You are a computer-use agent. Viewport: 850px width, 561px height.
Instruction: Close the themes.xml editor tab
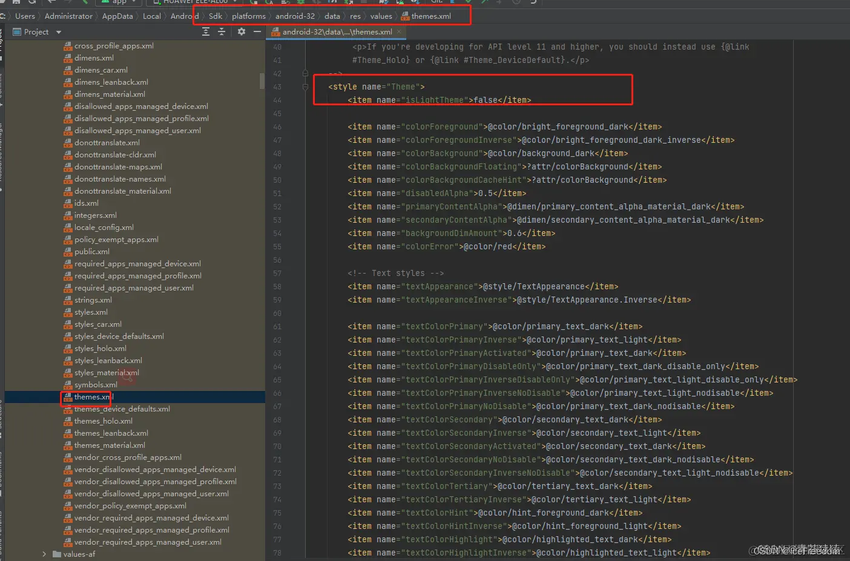tap(399, 31)
